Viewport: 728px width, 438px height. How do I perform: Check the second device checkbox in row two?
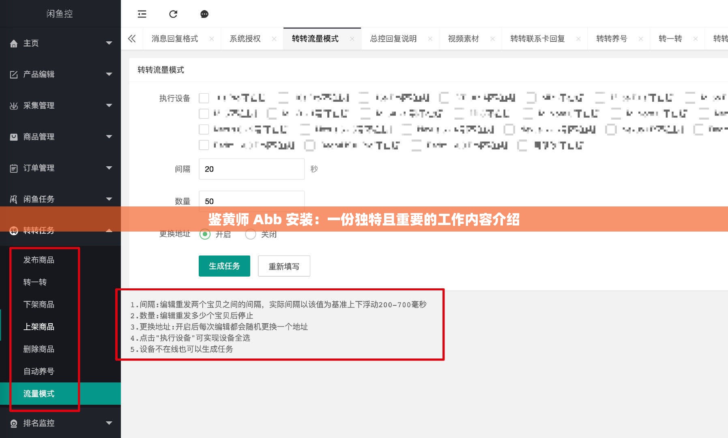tap(272, 114)
